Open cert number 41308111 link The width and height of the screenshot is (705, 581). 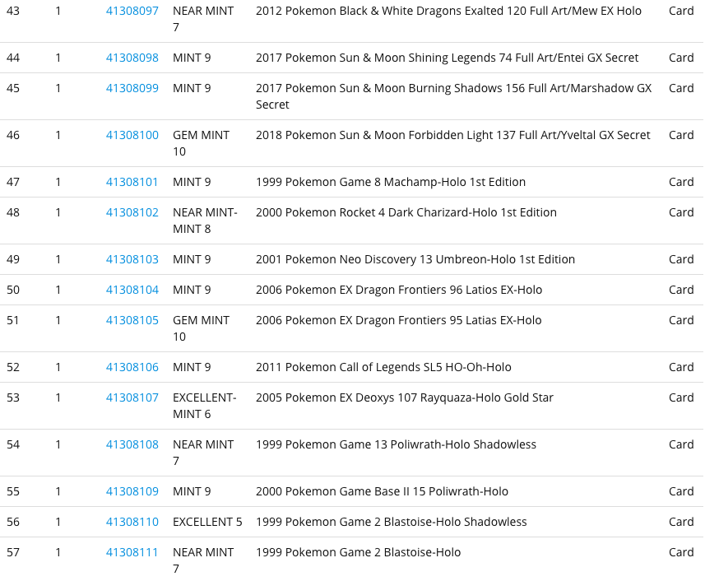(x=132, y=552)
